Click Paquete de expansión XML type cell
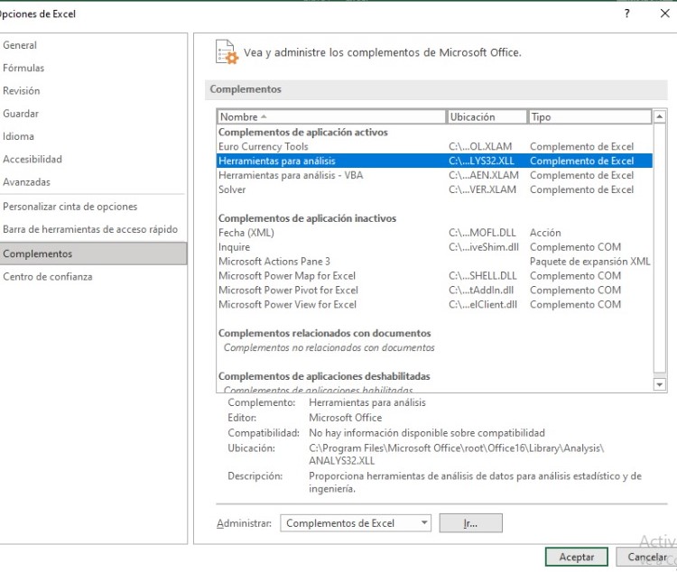The image size is (677, 572). pyautogui.click(x=589, y=261)
